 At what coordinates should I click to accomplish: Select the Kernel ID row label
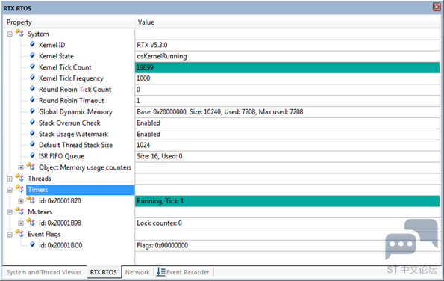point(51,45)
